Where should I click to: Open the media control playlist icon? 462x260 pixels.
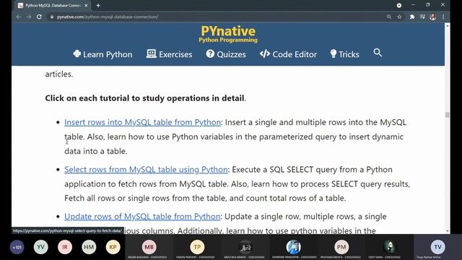coord(422,17)
